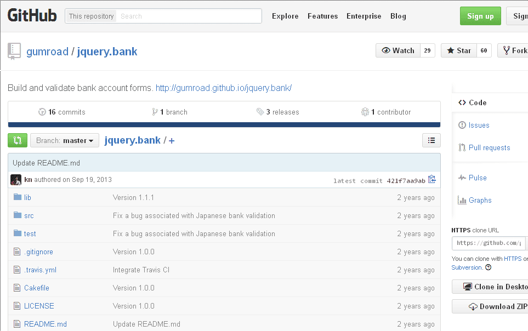Click the lib folder icon
Screen dimensions: 528x331
click(18, 197)
